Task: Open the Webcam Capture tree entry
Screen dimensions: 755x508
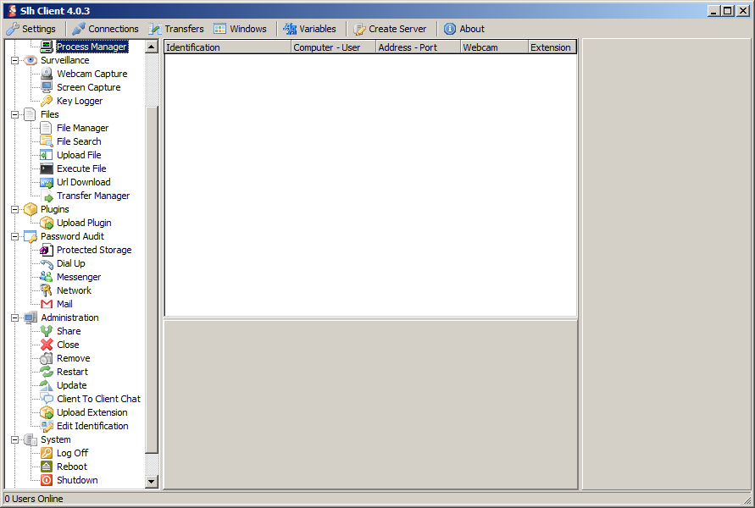Action: point(92,74)
